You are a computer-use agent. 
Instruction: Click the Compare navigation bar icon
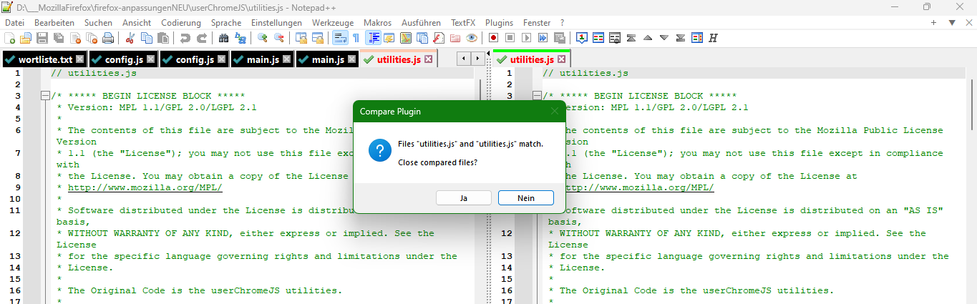coord(696,38)
